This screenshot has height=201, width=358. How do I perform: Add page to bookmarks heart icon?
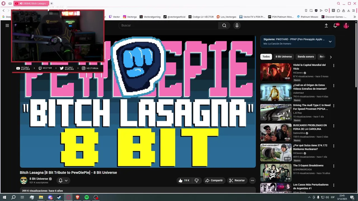coord(326,10)
